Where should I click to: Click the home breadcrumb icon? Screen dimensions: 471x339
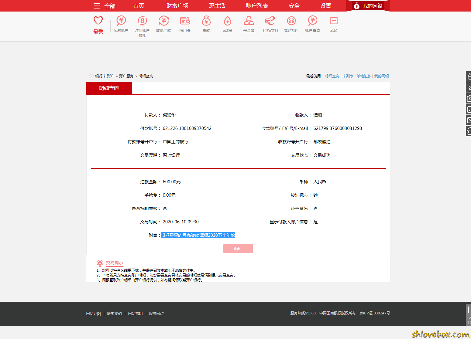pyautogui.click(x=91, y=76)
